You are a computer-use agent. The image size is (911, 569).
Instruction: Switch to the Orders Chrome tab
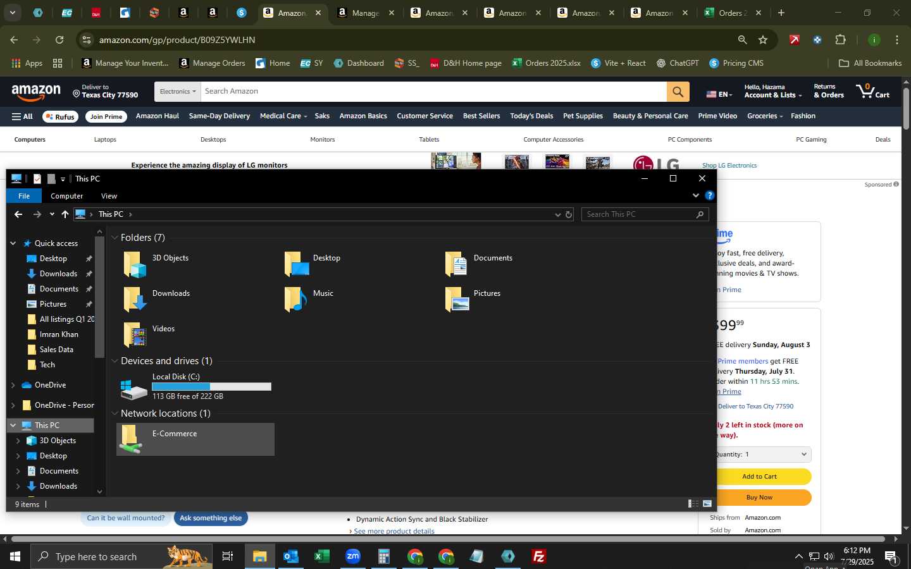click(734, 13)
